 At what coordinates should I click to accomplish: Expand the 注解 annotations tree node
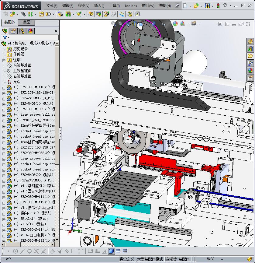(4, 60)
